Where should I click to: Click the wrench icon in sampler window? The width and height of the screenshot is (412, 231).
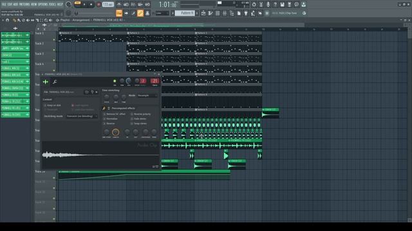pos(55,82)
